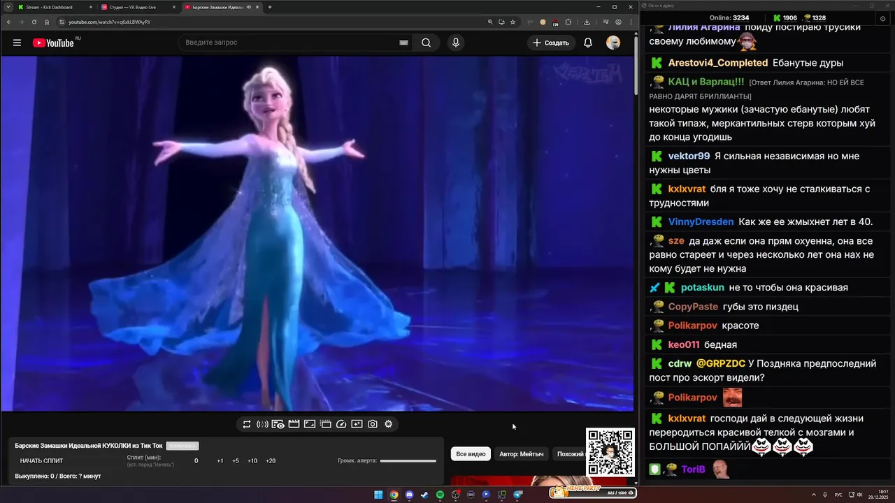Click the sound-wave icon in the player toolbar
895x503 pixels.
[262, 424]
